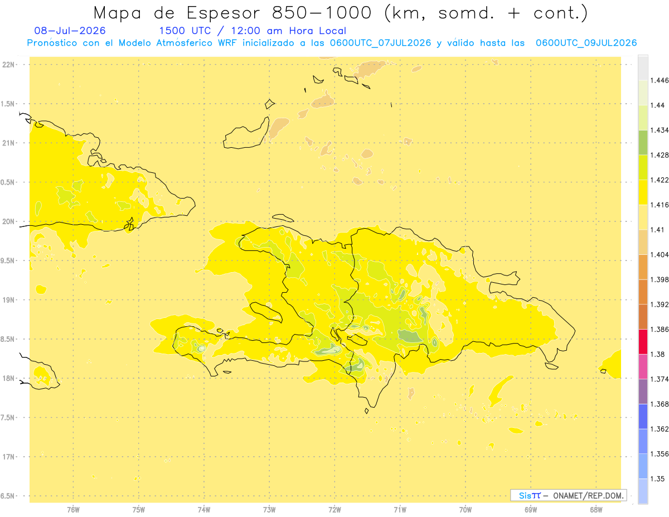Click the latitude label "1.5N"
The image size is (669, 517).
tap(7, 104)
